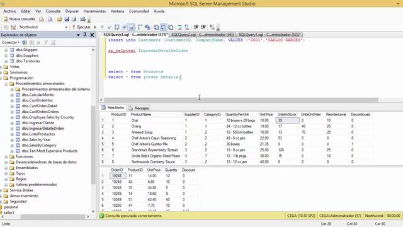Click the comment out selected lines icon

179,27
